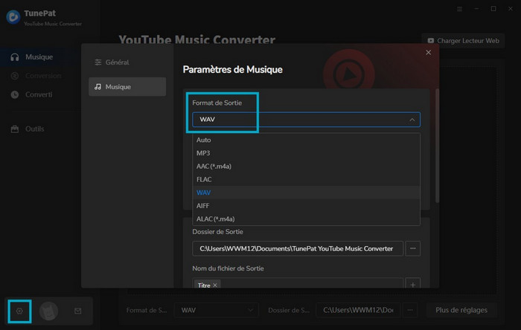Collapse the Format de Sortie dropdown
The width and height of the screenshot is (521, 330).
pyautogui.click(x=412, y=120)
